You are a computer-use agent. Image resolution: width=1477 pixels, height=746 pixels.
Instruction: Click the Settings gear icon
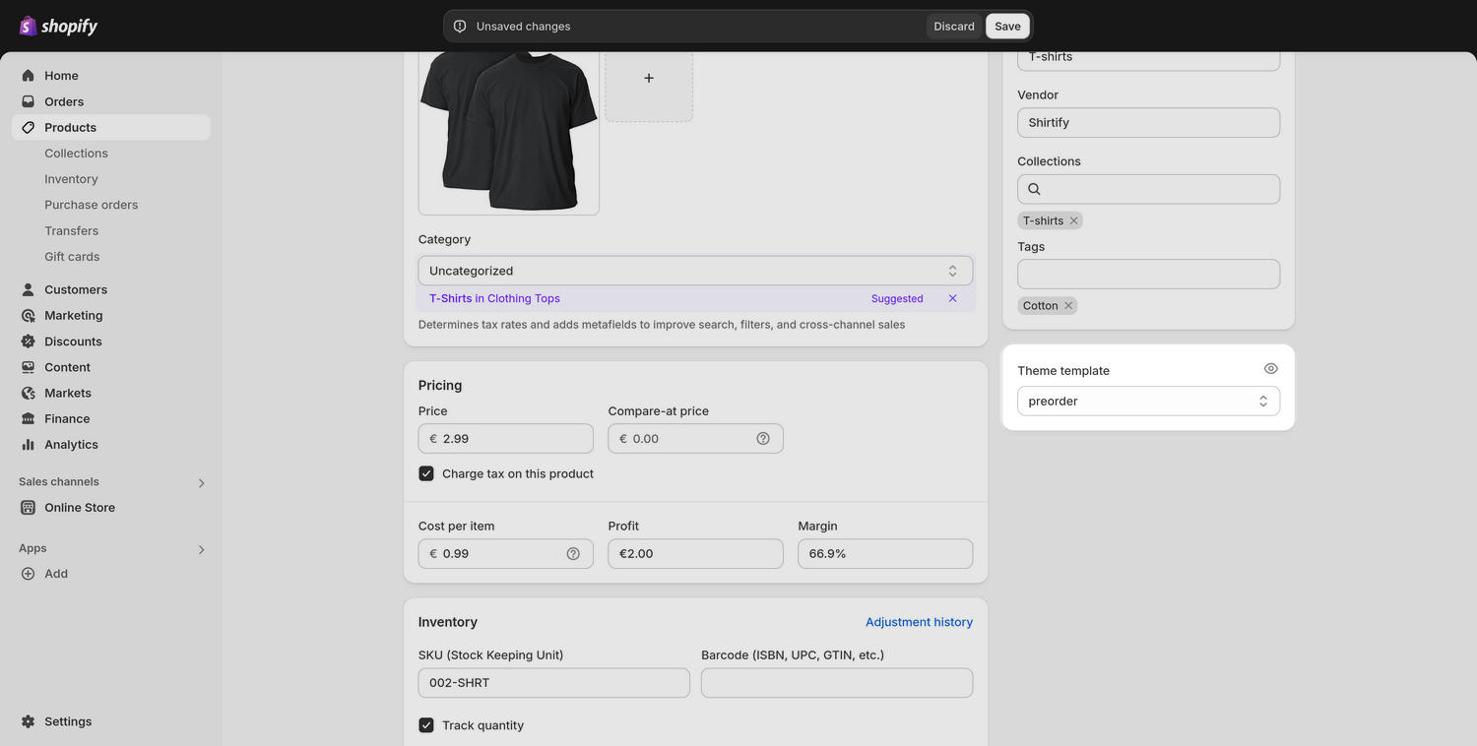pos(28,721)
